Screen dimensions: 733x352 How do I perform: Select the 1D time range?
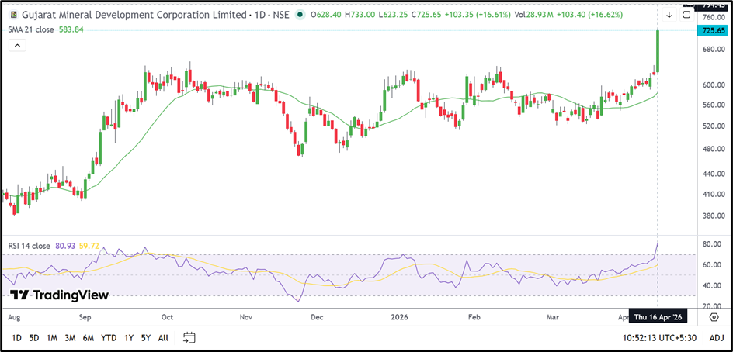(16, 337)
